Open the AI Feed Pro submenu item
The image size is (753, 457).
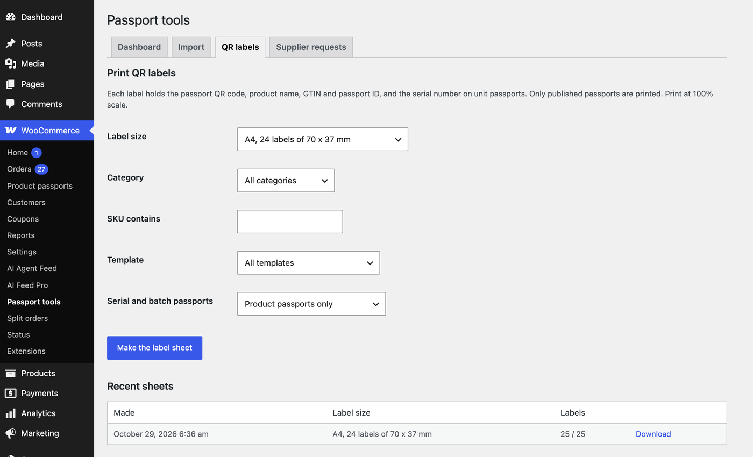point(27,285)
